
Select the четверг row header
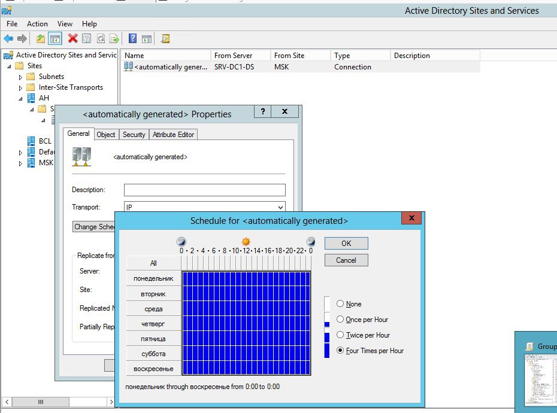pyautogui.click(x=153, y=323)
